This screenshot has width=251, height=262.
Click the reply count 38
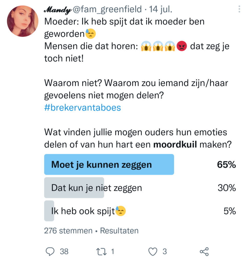pos(64,252)
